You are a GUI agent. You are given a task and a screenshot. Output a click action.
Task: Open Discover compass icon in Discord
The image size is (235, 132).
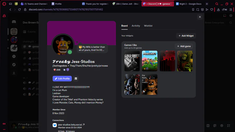[x=14, y=65]
